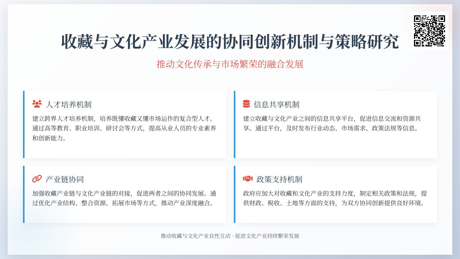Viewport: 460px width, 259px height.
Task: Select the stacked-disks icon on the information card
Action: [246, 103]
